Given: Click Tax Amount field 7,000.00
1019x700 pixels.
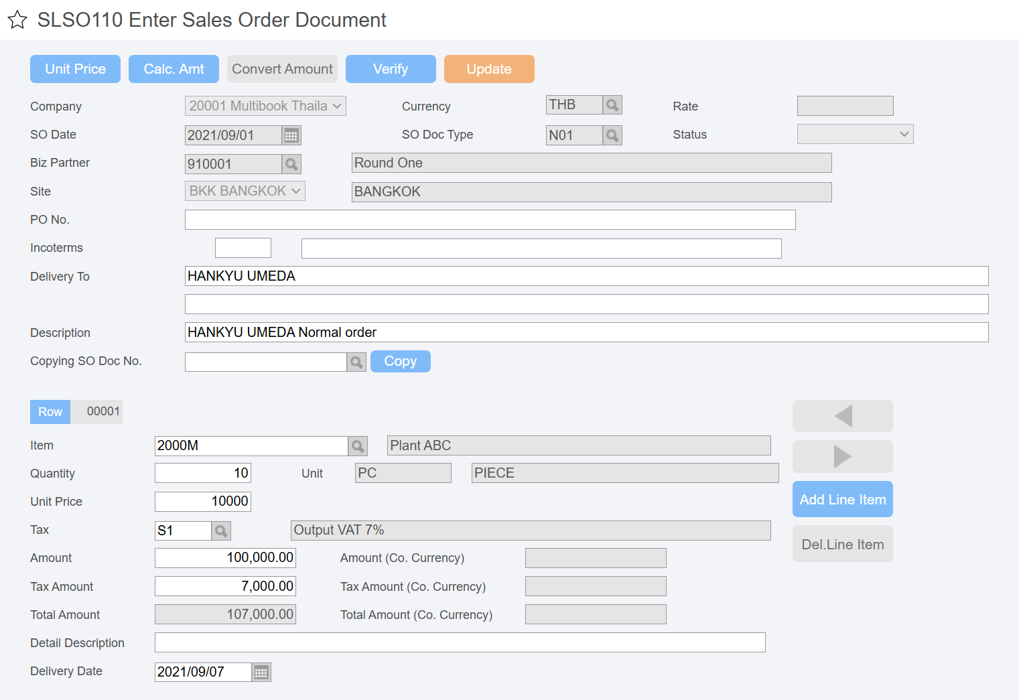Looking at the screenshot, I should coord(225,586).
